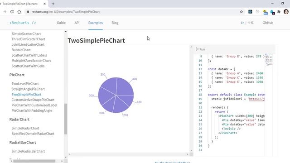Viewport: 290px width, 163px height.
Task: Click the Tooltip tag code line
Action: [231, 129]
